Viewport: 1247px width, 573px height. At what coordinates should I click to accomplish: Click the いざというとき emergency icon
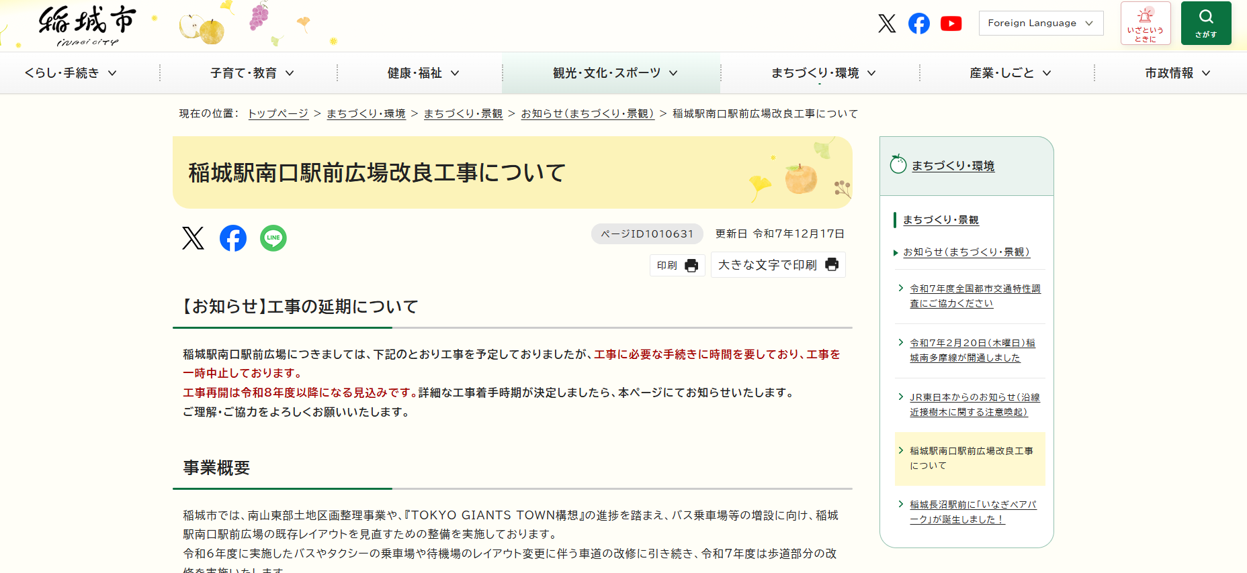click(1145, 23)
